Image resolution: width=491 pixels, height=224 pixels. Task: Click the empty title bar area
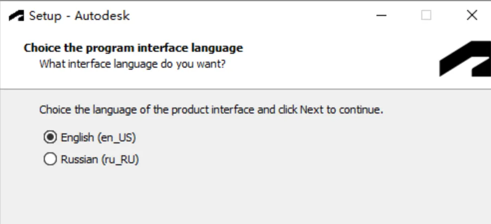tap(249, 15)
